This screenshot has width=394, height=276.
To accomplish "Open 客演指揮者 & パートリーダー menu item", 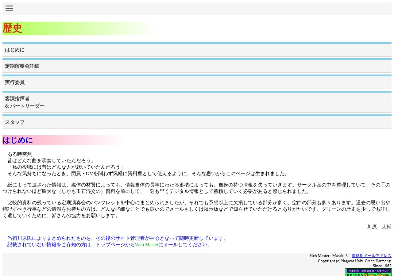I will coord(197,102).
